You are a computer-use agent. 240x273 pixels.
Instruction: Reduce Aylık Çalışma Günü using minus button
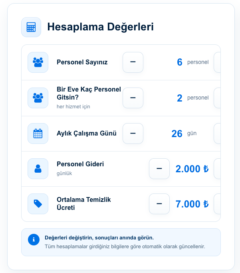pyautogui.click(x=133, y=134)
